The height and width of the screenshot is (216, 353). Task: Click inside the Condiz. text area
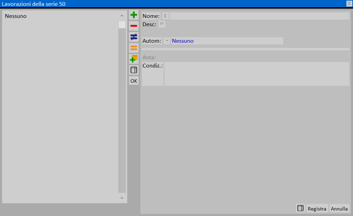[x=257, y=74]
